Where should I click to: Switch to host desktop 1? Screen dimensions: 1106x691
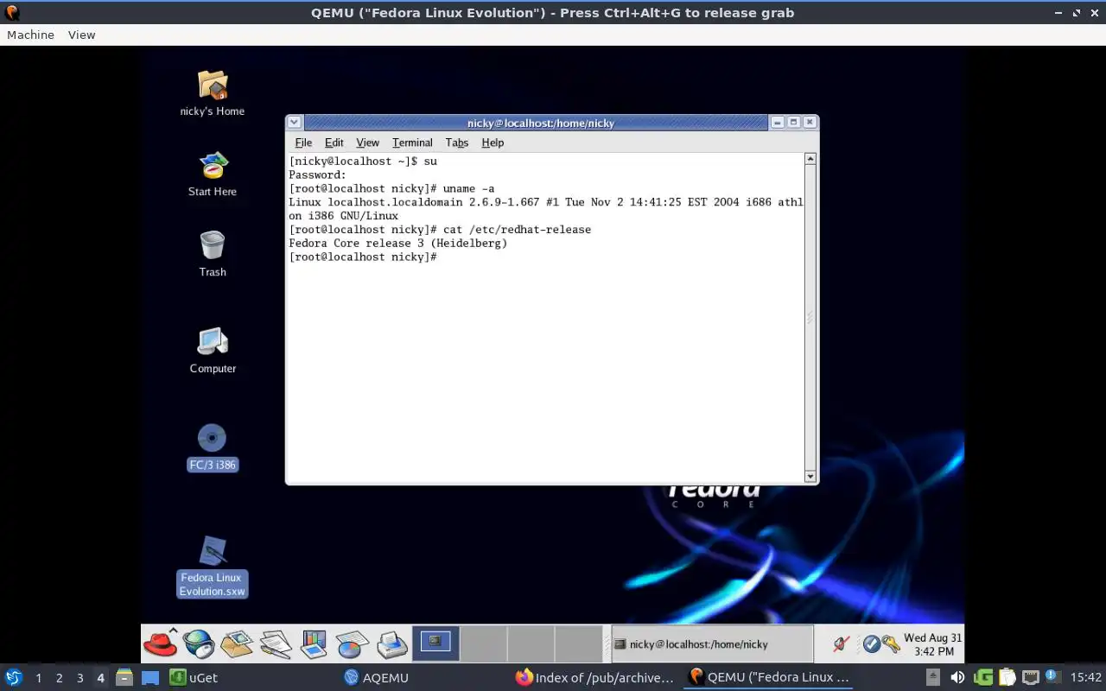(38, 677)
